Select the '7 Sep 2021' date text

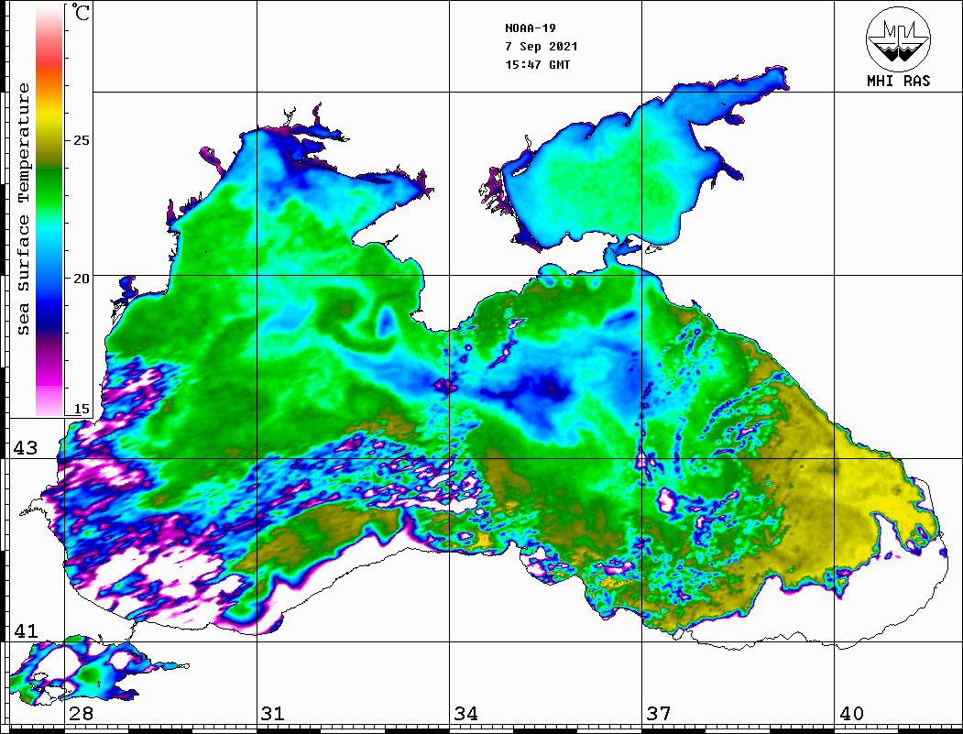click(542, 47)
